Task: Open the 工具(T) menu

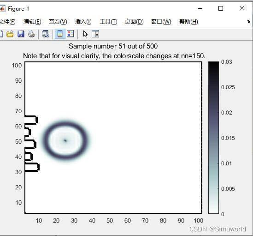Action: pos(108,22)
